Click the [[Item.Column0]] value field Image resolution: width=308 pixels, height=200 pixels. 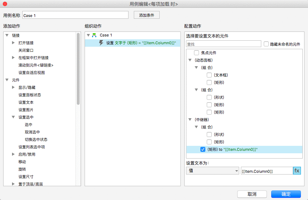click(x=267, y=171)
